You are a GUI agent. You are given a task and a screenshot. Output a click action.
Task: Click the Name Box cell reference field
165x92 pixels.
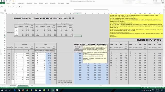[4, 7]
